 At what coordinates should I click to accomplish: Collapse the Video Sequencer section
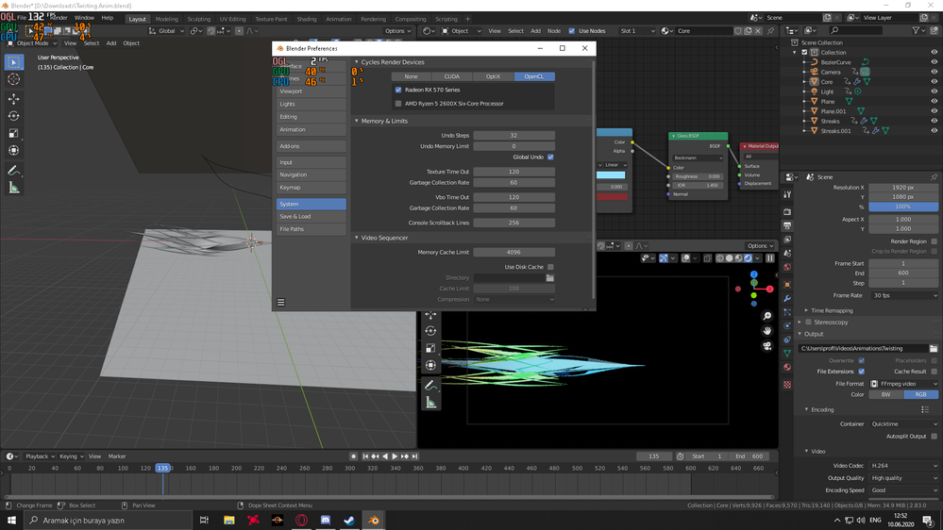pos(357,238)
